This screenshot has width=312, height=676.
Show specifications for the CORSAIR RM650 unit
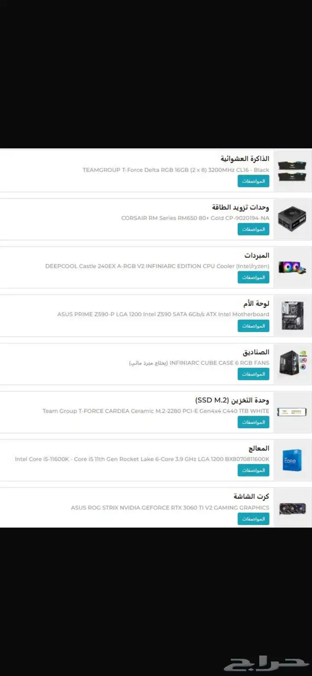click(253, 229)
